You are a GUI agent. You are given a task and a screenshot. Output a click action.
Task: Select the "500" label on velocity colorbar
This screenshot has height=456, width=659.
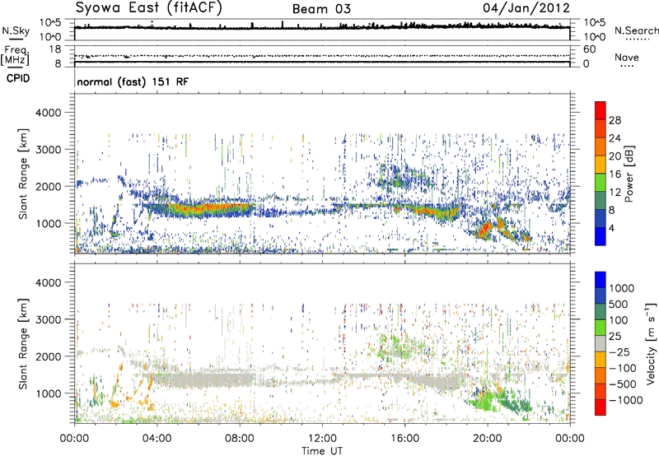tap(617, 305)
